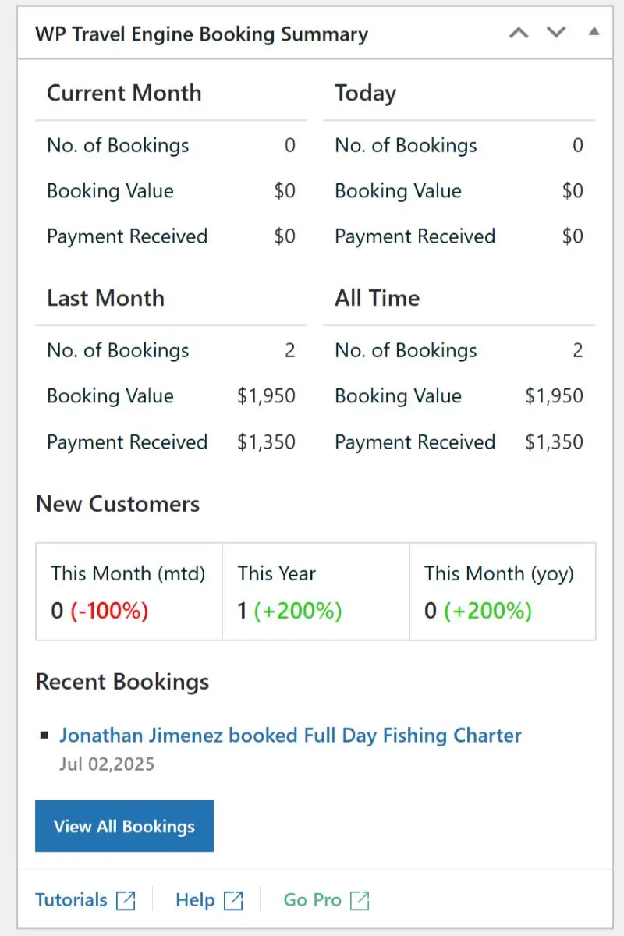Click the Current Month section heading
This screenshot has height=936, width=624.
coord(124,94)
